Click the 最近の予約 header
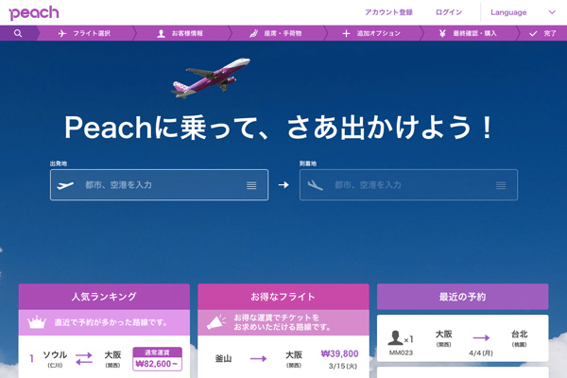The image size is (567, 378). coord(462,297)
